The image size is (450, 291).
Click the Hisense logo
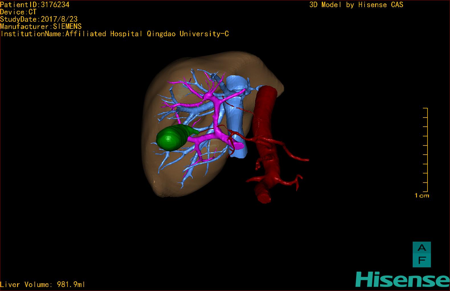tap(402, 279)
